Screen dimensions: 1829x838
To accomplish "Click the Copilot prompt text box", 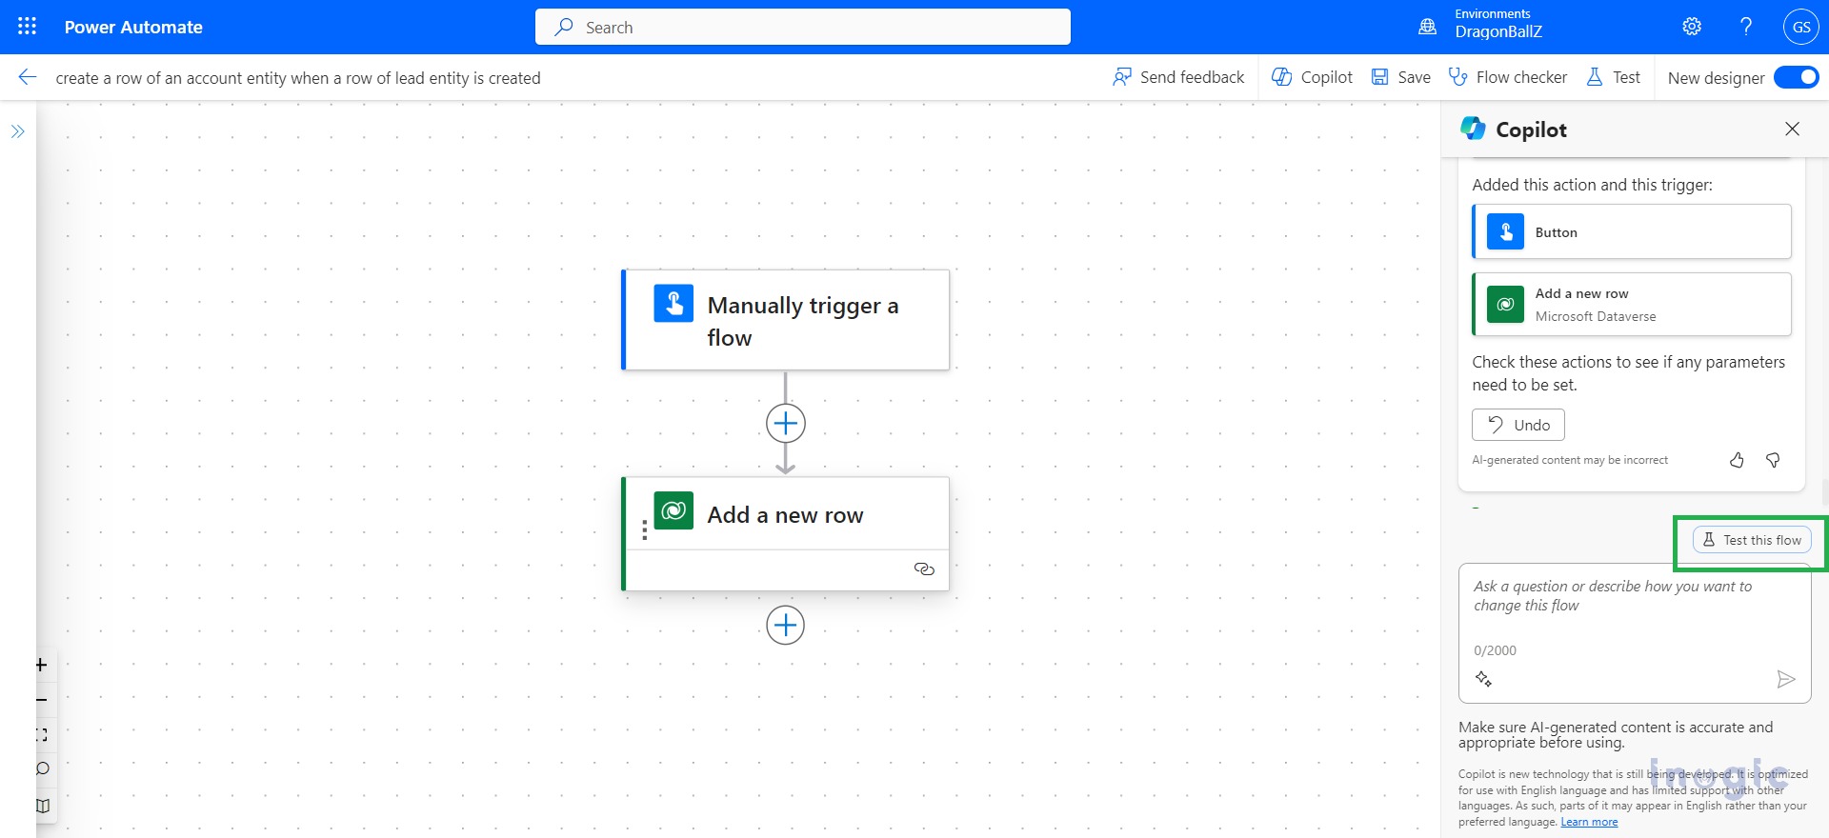I will pos(1633,609).
